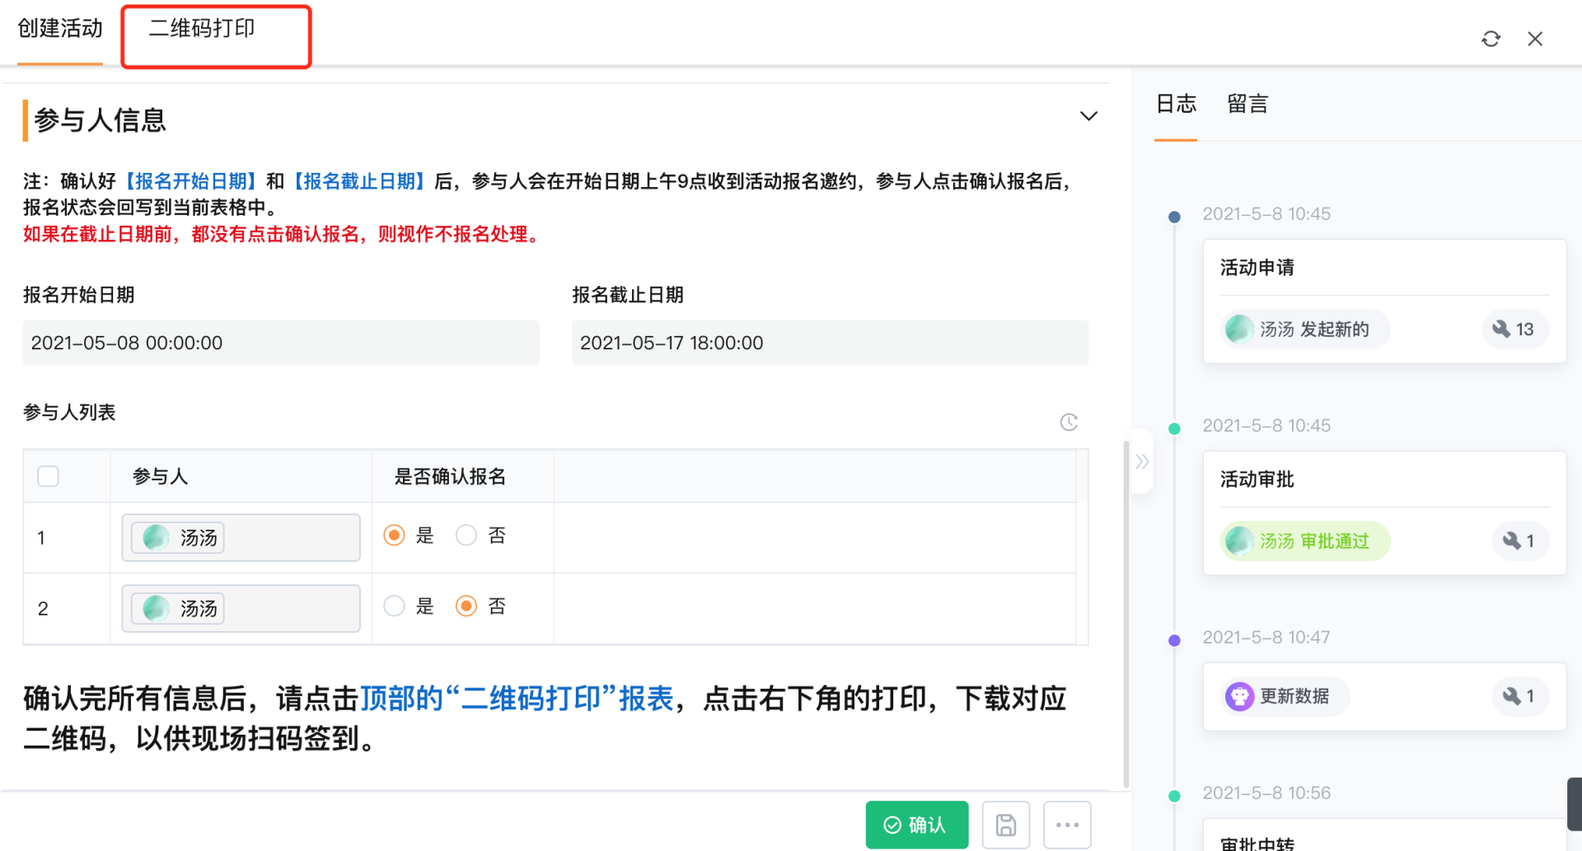Click the timeline dot at 2021-5-8 10:56

tap(1175, 796)
